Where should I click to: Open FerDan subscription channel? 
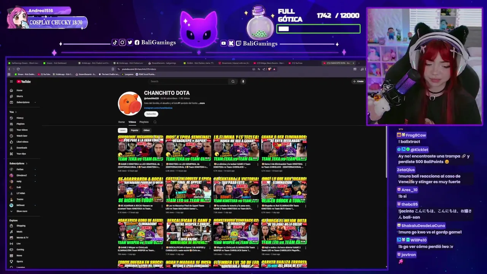tap(20, 169)
